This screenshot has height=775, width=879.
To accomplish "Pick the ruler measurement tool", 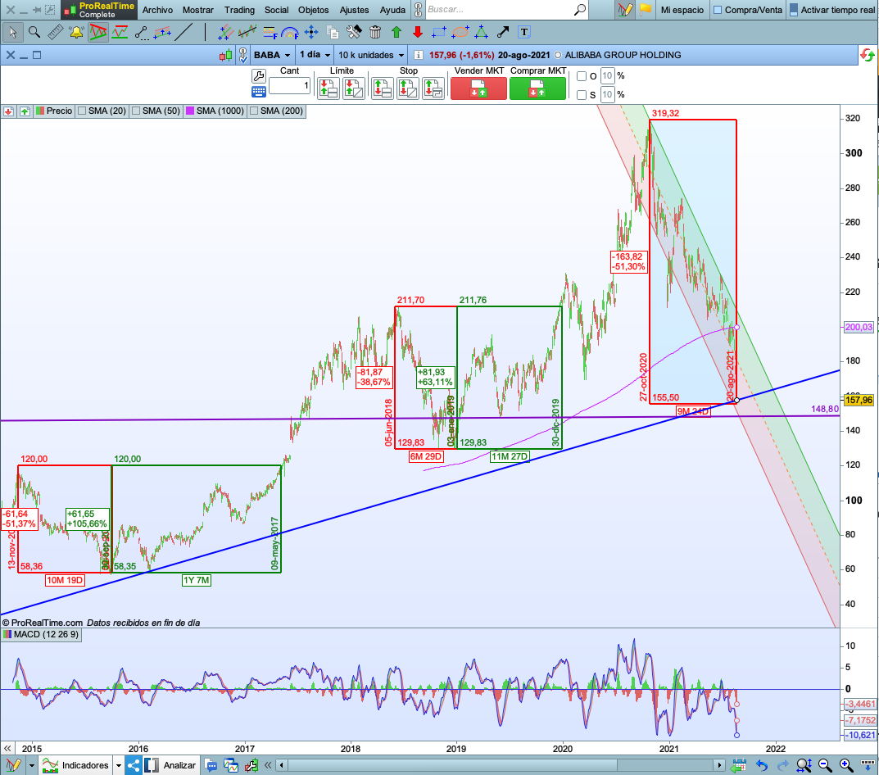I will click(56, 33).
